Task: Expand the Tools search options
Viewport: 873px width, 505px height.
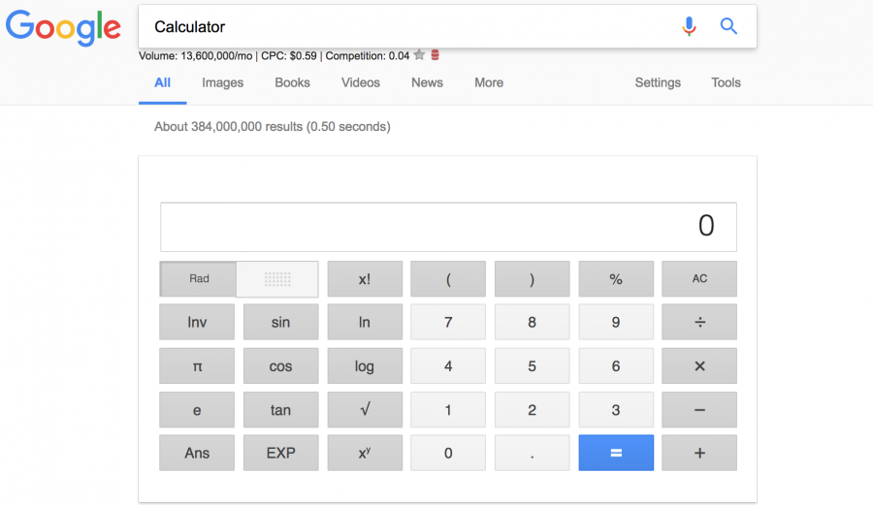Action: (726, 83)
